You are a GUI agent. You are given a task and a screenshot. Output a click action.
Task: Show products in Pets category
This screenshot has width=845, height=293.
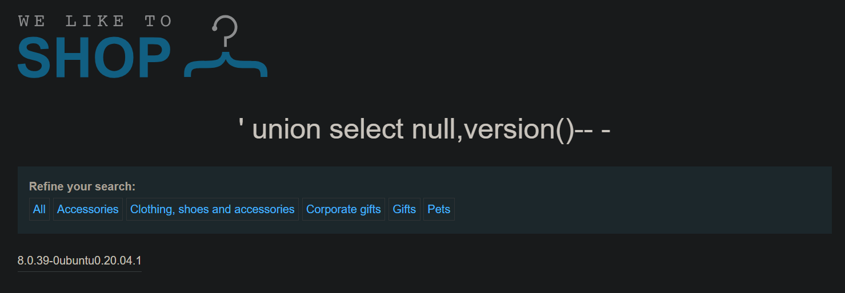coord(439,209)
